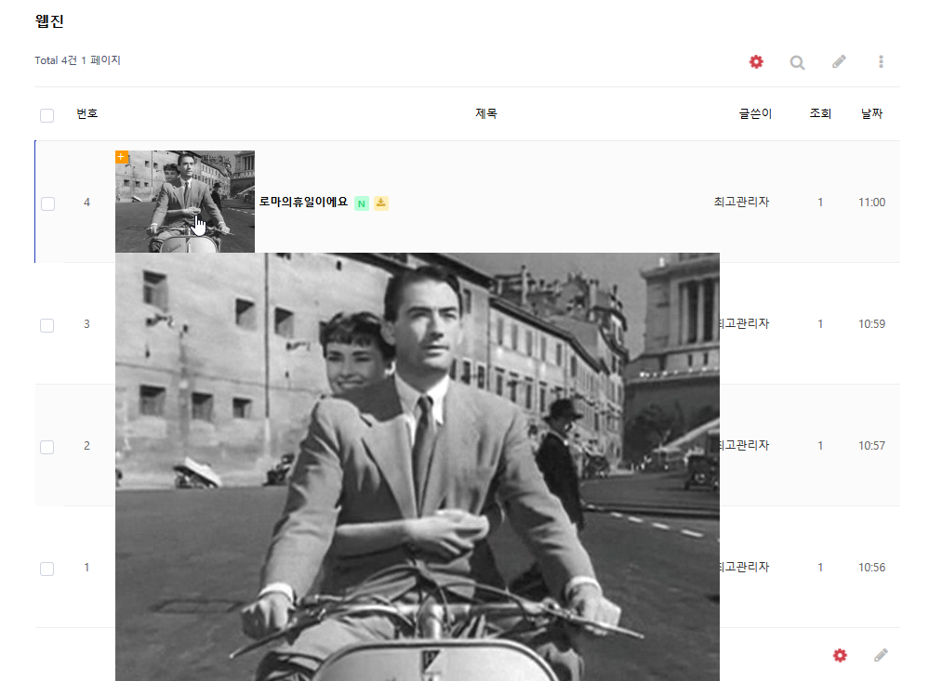Open the post titled 로마의휴일이에요
929x681 pixels.
[303, 202]
